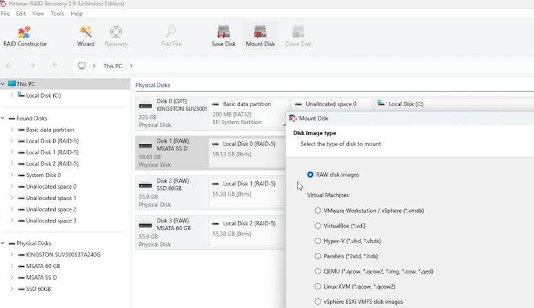Select Unallocated space 2 in the tree

pos(51,209)
